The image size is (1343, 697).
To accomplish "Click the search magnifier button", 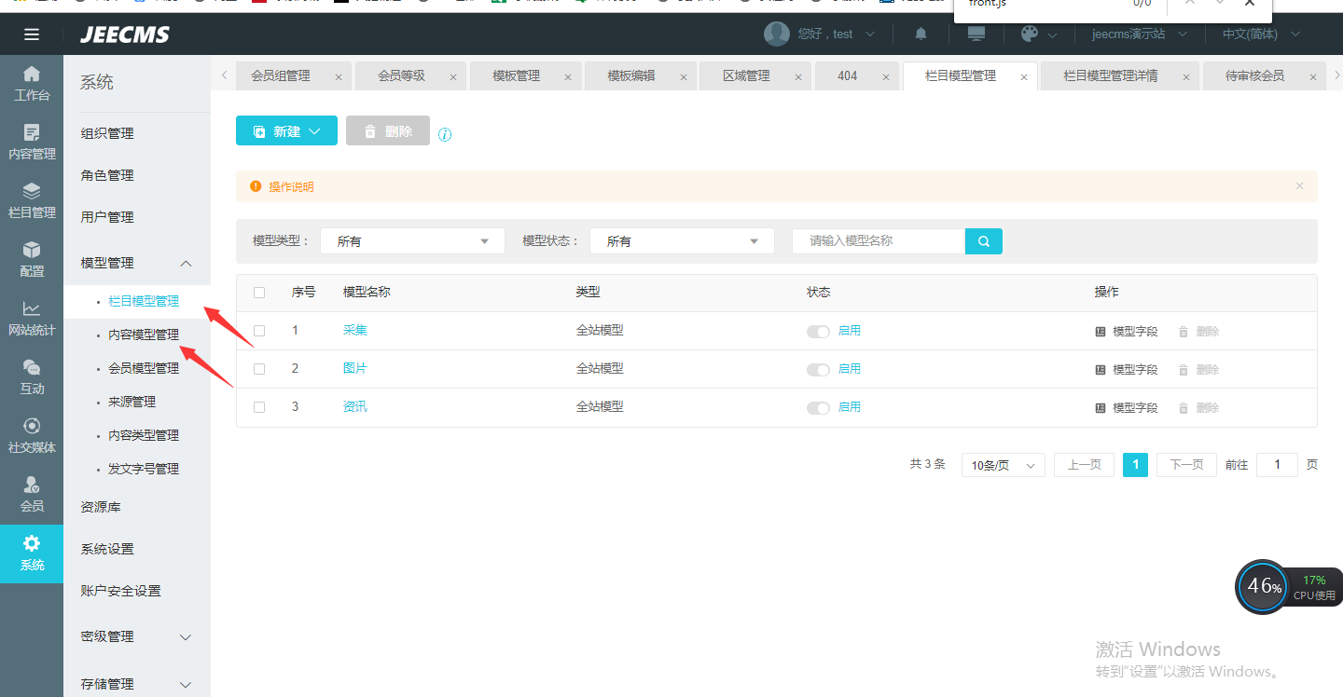I will click(984, 241).
